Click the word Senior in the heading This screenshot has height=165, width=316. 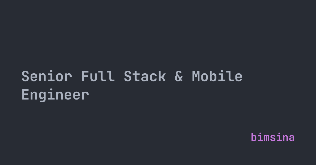pos(47,76)
